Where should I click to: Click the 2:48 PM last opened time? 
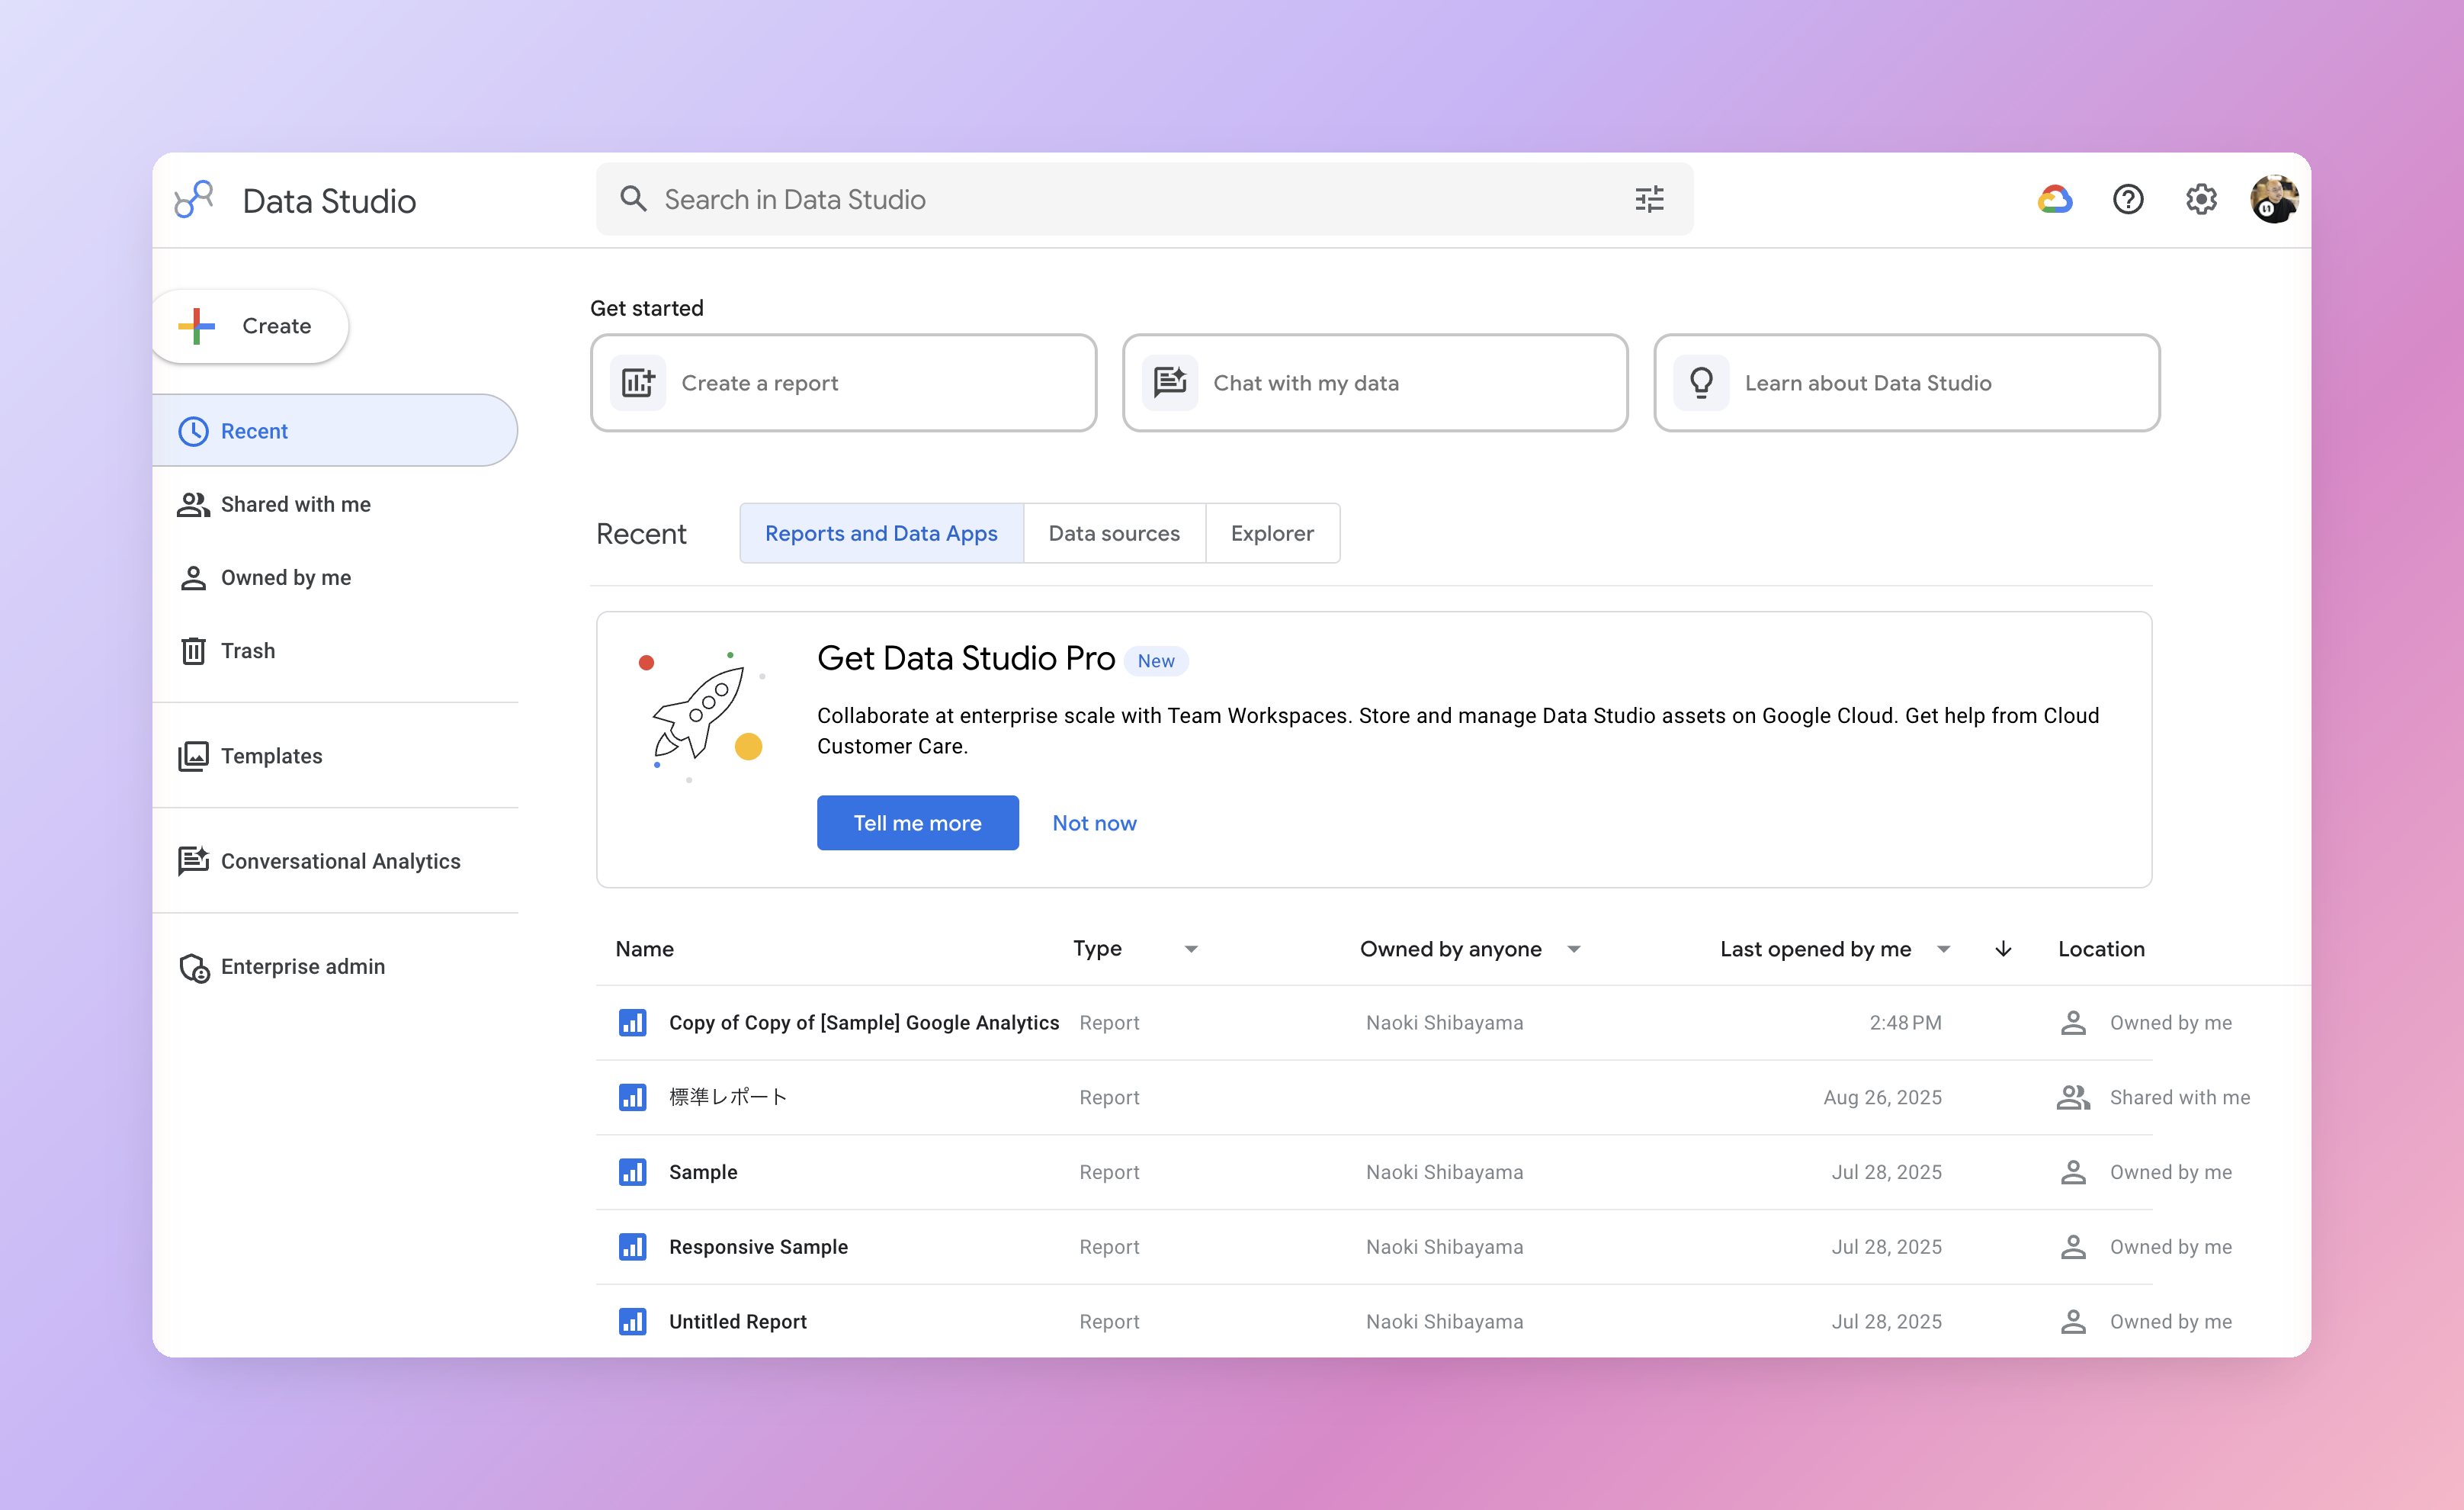point(1905,1023)
